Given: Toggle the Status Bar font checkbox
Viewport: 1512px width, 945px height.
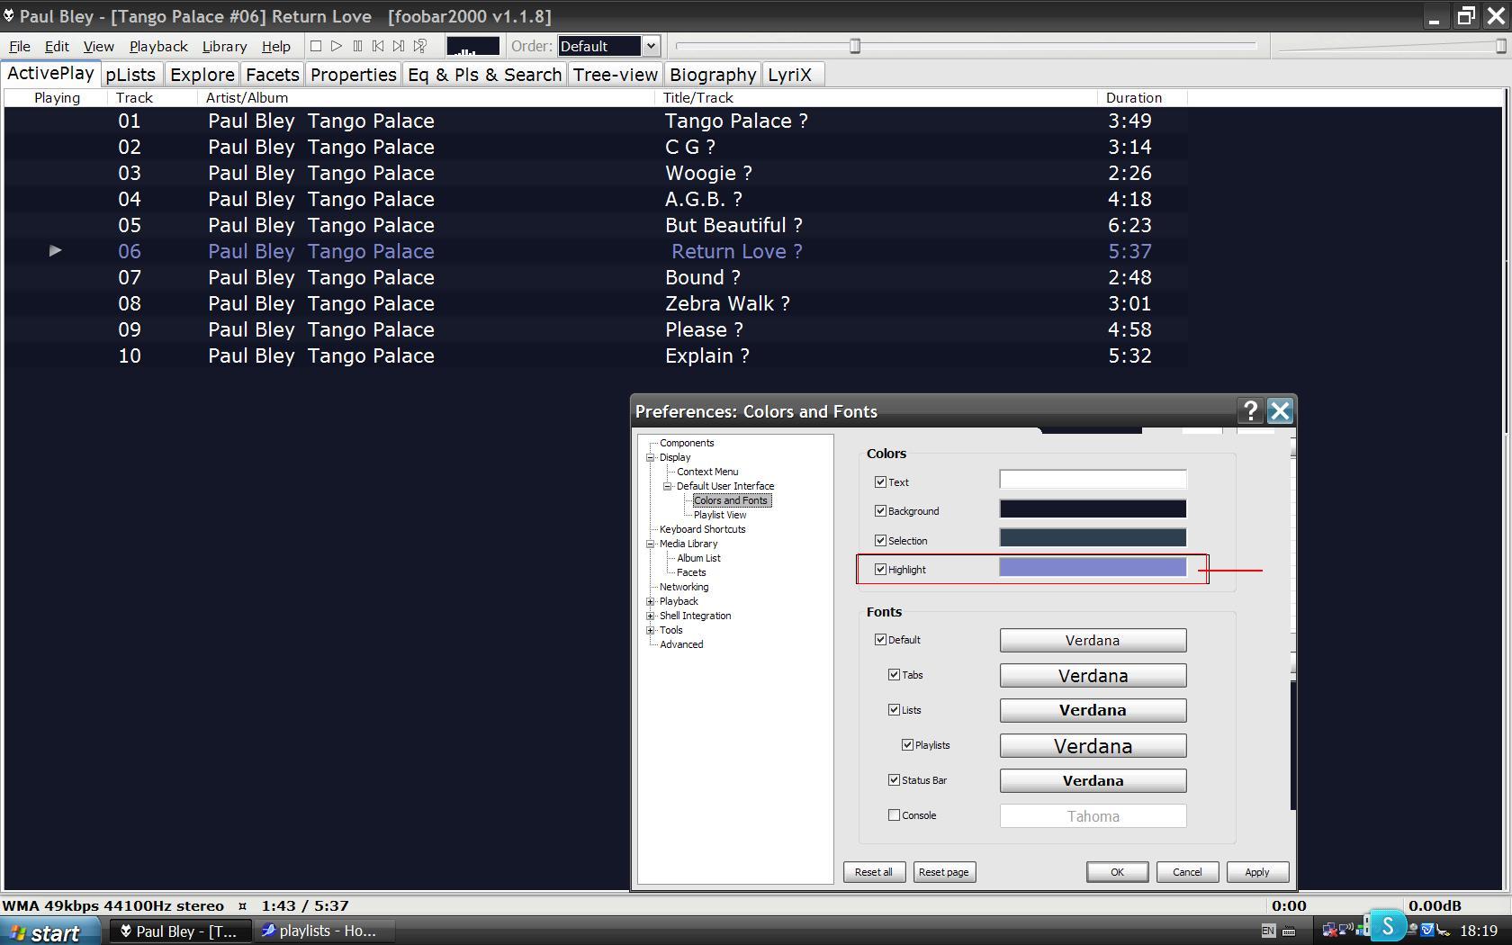Looking at the screenshot, I should (x=895, y=779).
